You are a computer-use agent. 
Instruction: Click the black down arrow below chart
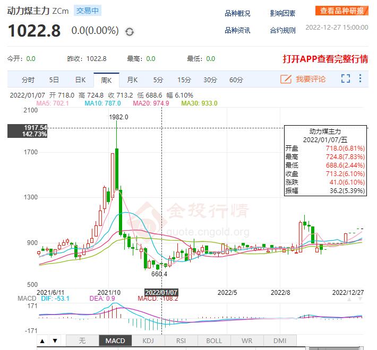click(x=55, y=340)
